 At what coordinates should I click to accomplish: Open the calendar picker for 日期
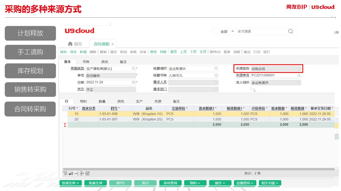[133, 82]
